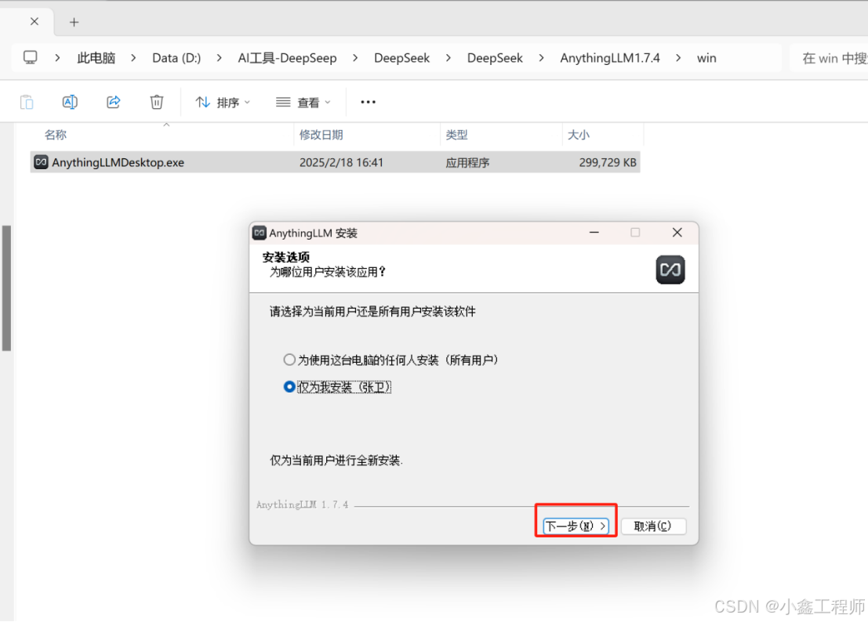Click the paste icon in Explorer toolbar
This screenshot has height=622, width=868.
[27, 103]
